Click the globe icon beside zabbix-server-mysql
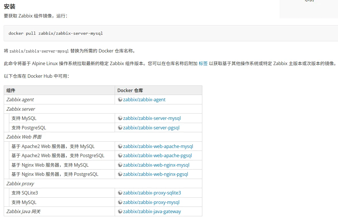 [x=120, y=118]
